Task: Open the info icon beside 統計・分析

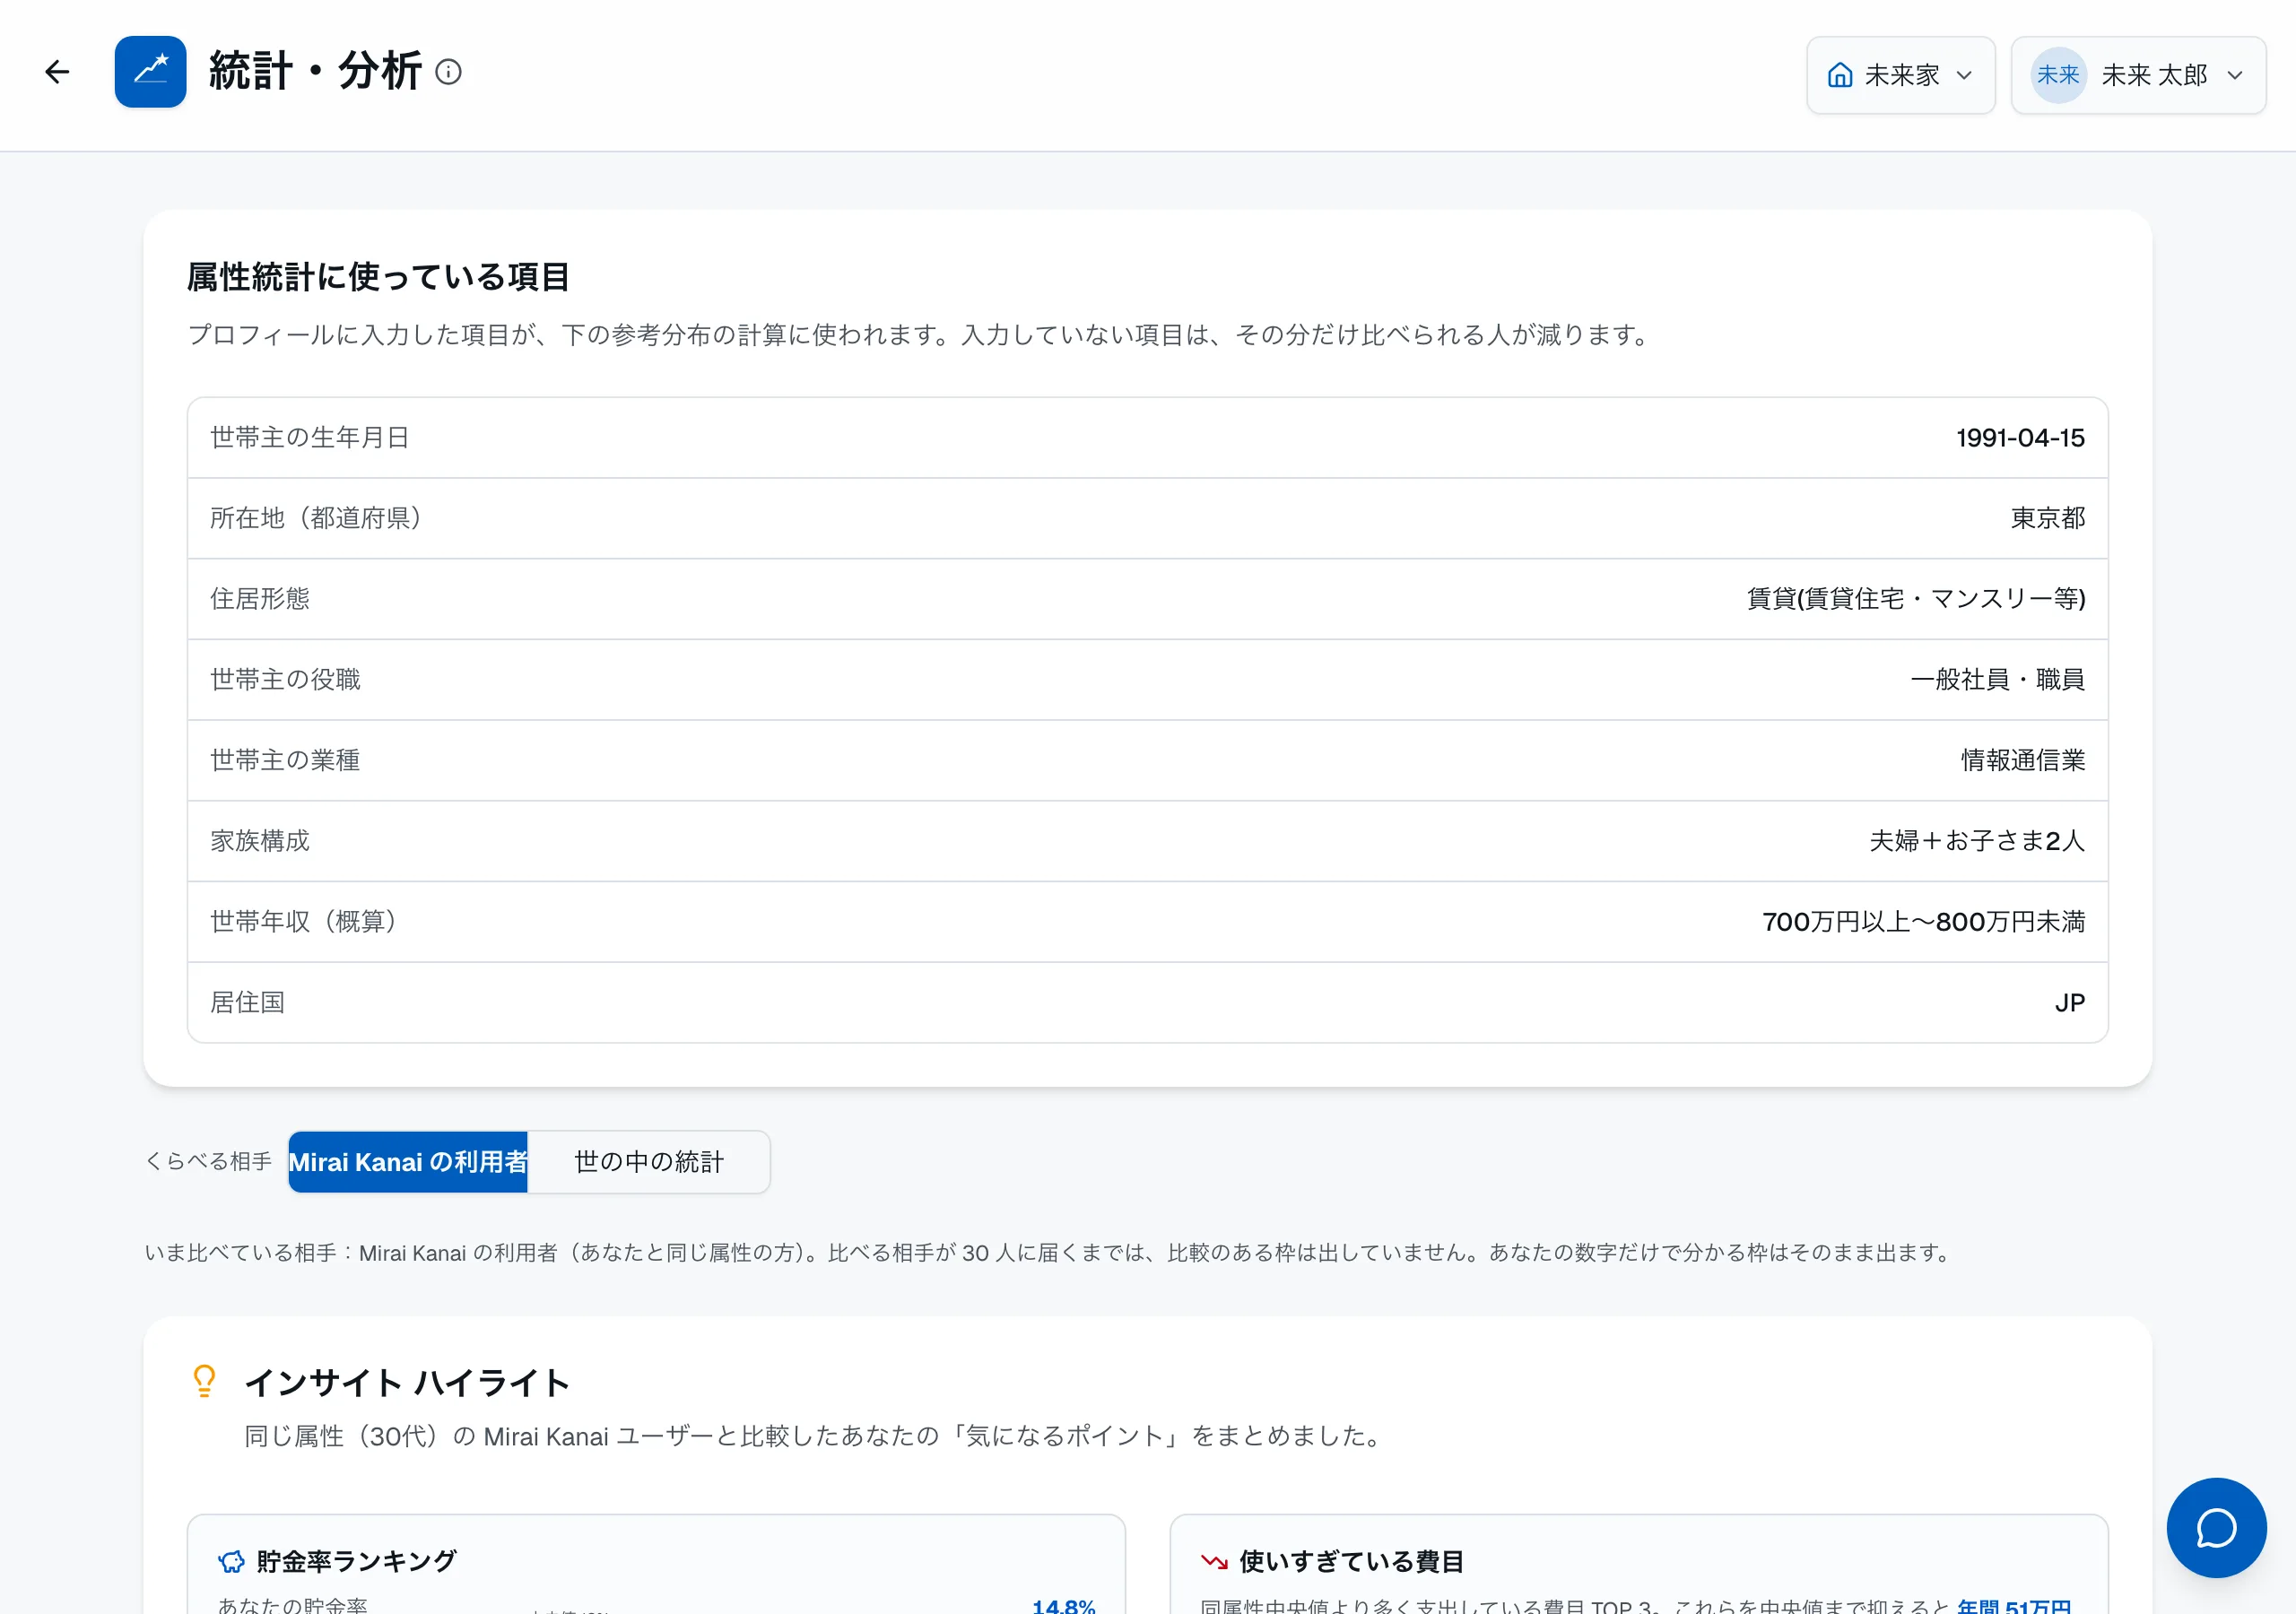Action: (x=449, y=72)
